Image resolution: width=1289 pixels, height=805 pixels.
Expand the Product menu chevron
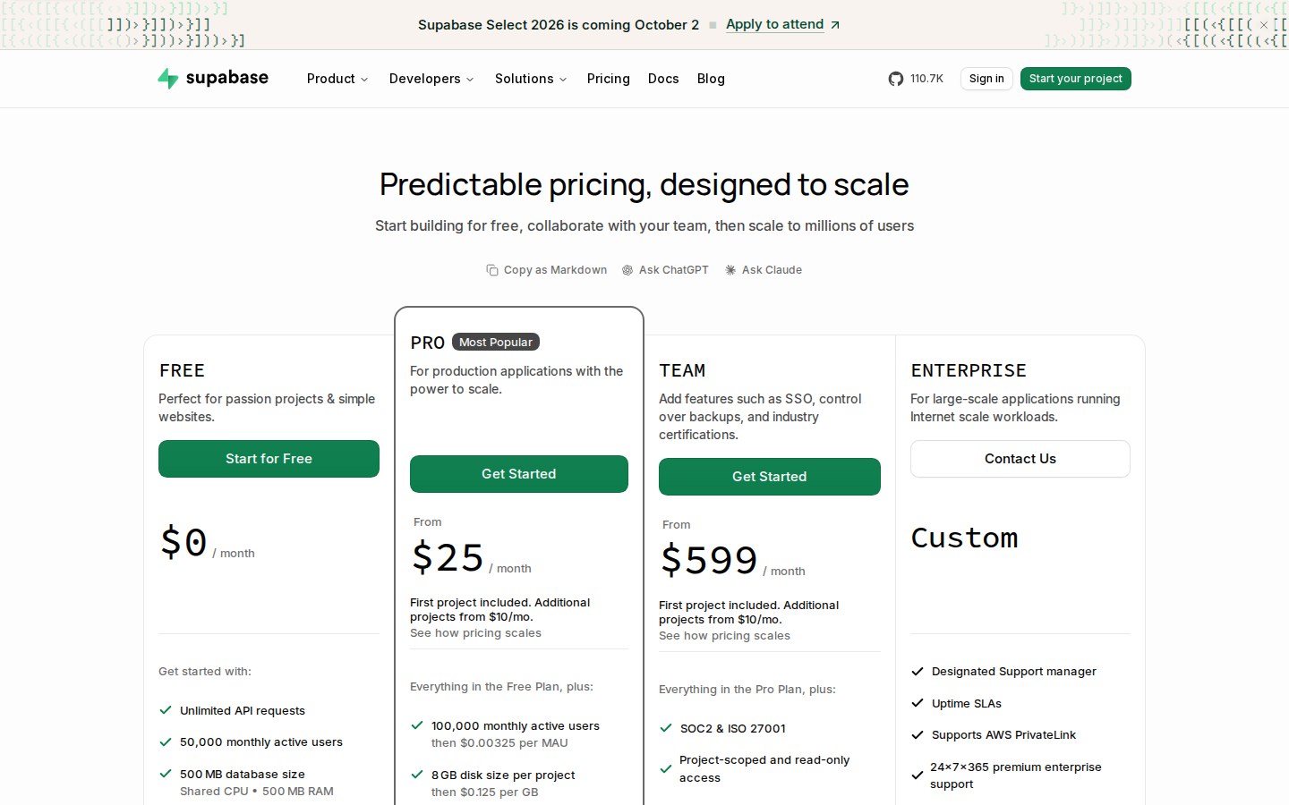click(364, 80)
